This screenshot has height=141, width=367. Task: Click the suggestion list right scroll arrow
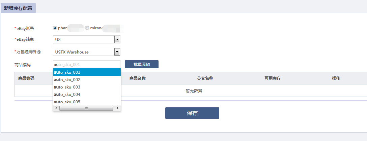[118, 108]
